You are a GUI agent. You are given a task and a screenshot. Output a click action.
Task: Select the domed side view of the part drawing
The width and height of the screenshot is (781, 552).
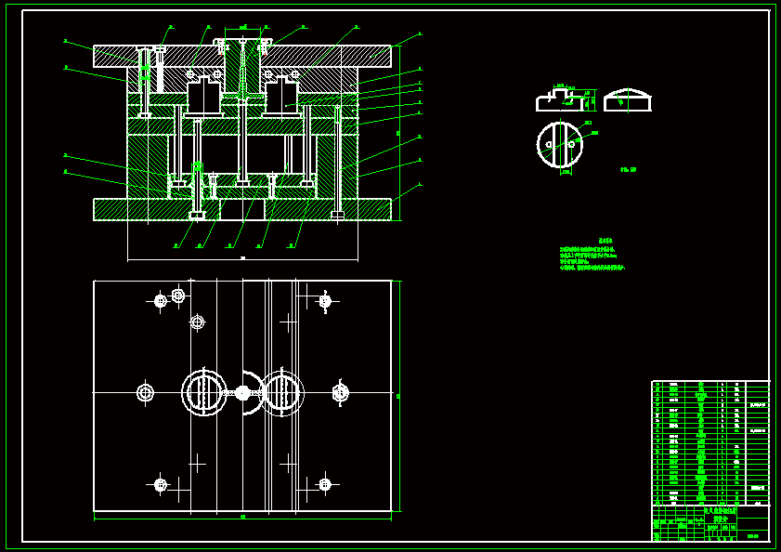(628, 100)
